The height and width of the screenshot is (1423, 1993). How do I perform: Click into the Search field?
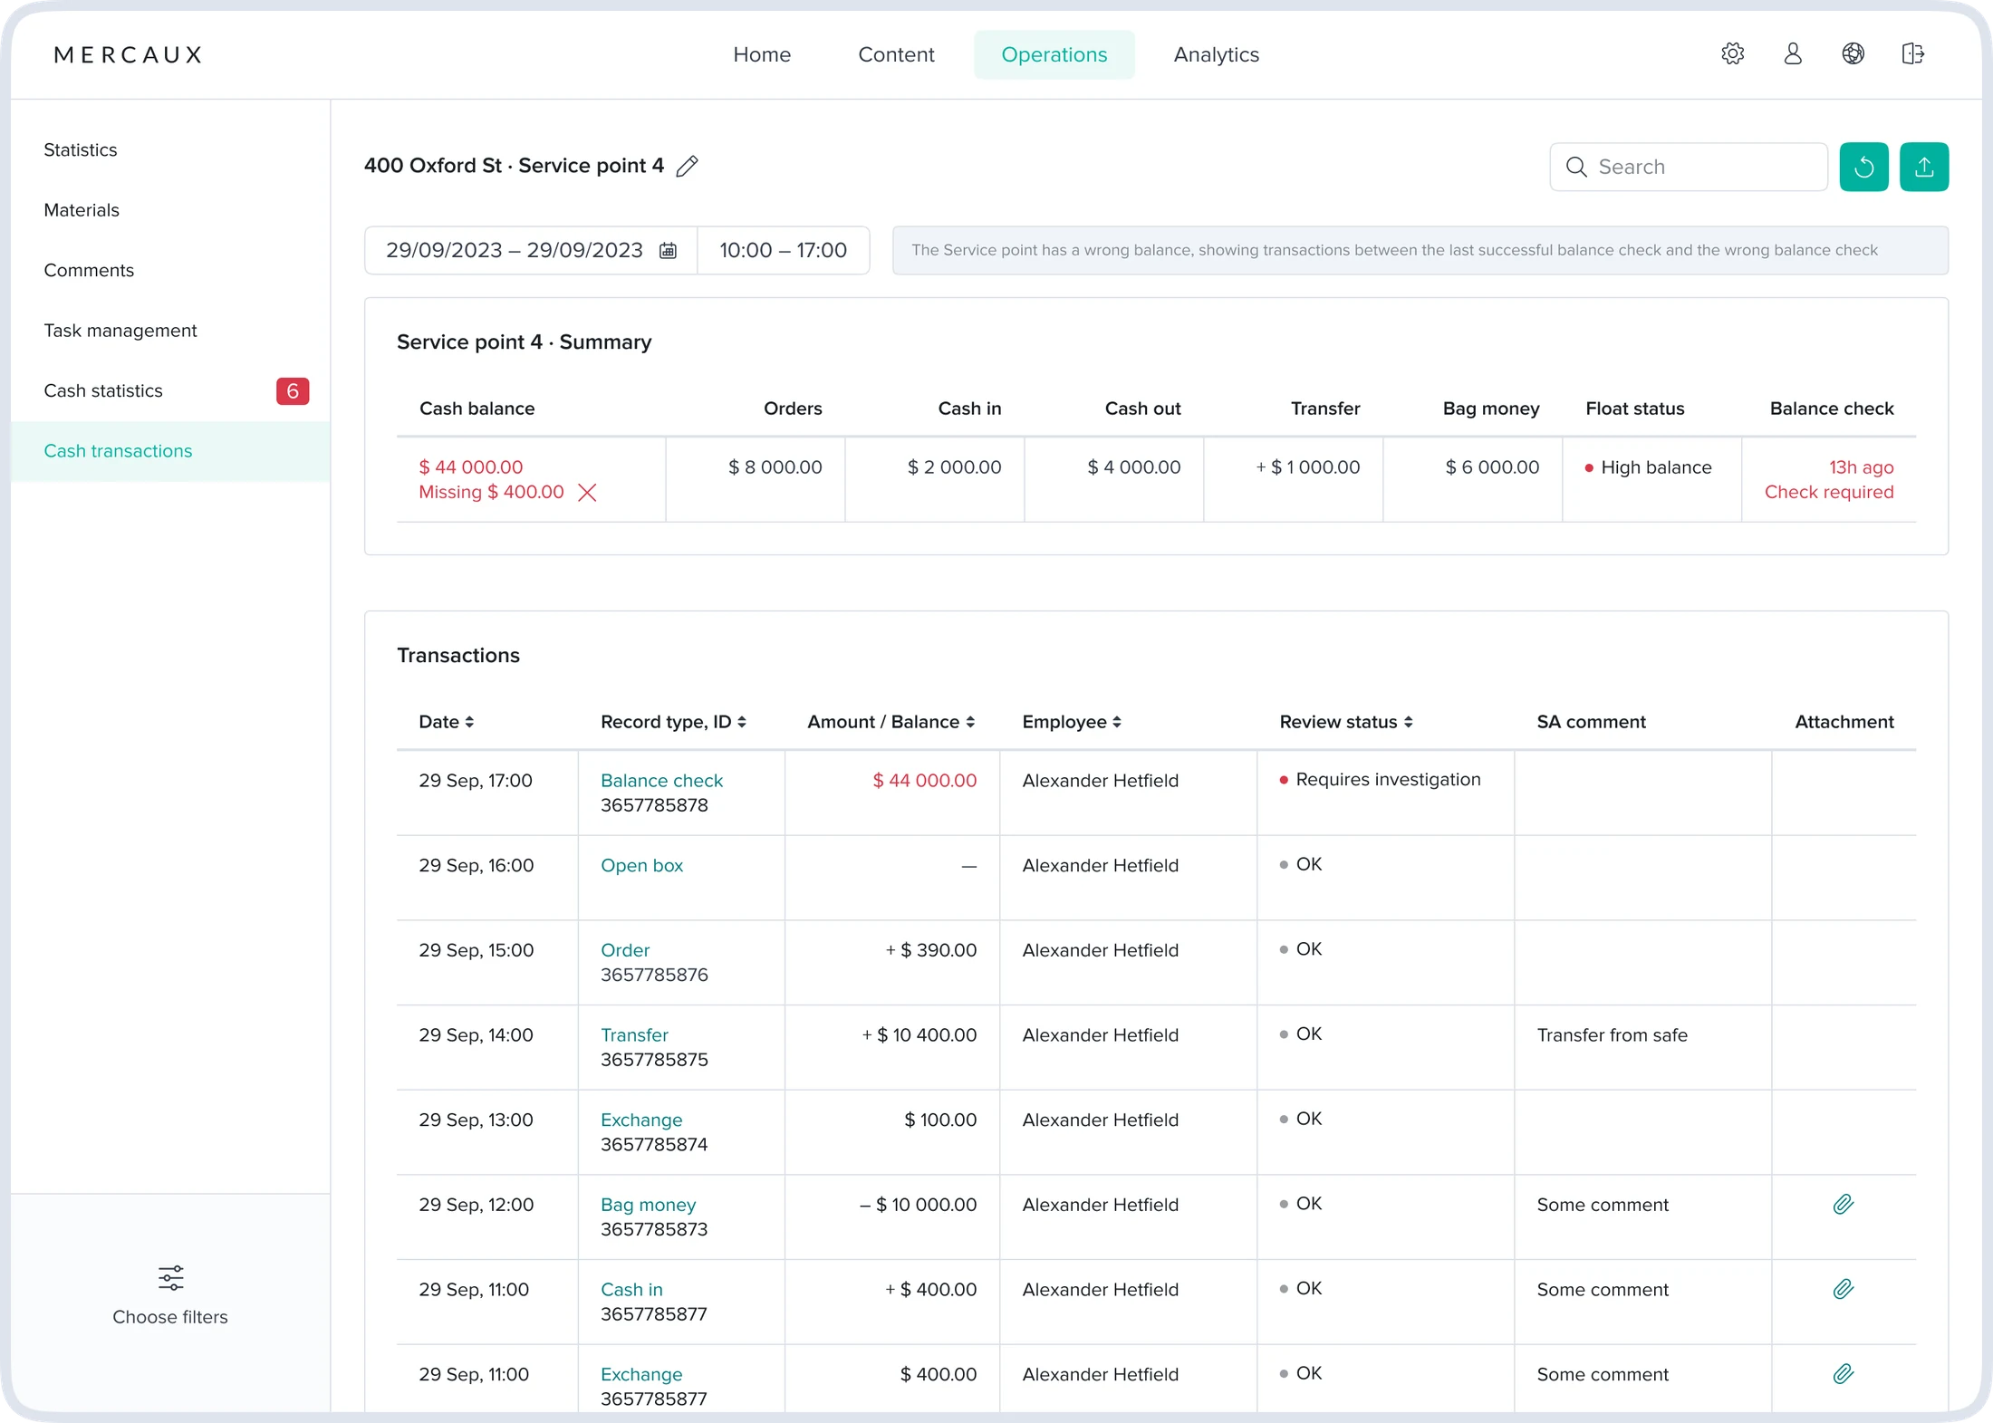(1688, 167)
